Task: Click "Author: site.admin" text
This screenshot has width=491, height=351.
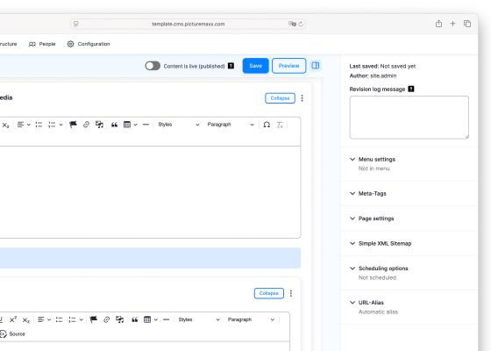Action: (373, 75)
